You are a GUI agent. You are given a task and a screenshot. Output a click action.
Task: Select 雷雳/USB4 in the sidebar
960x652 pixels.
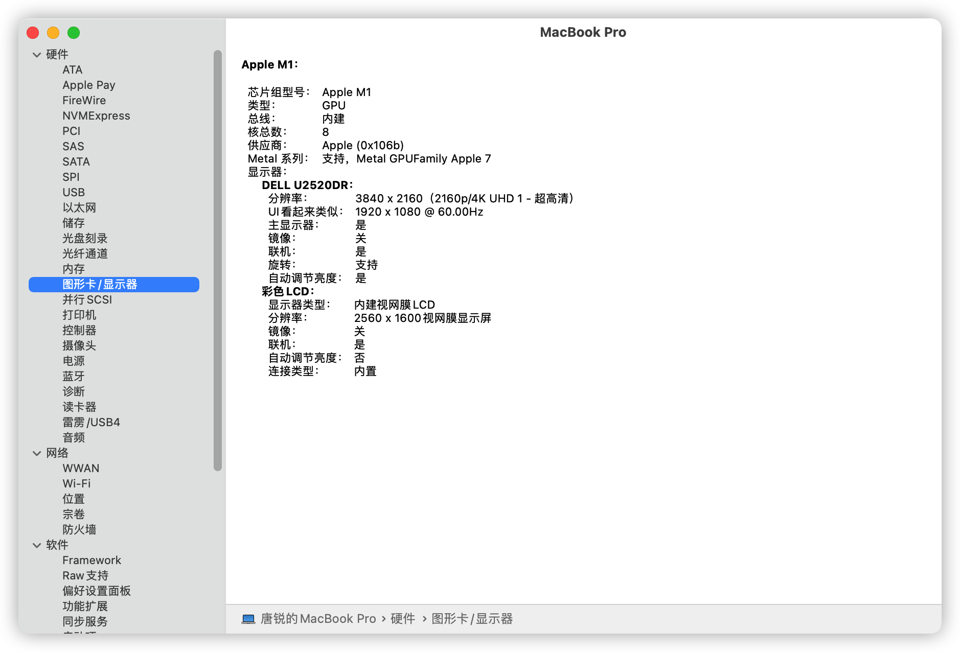91,422
